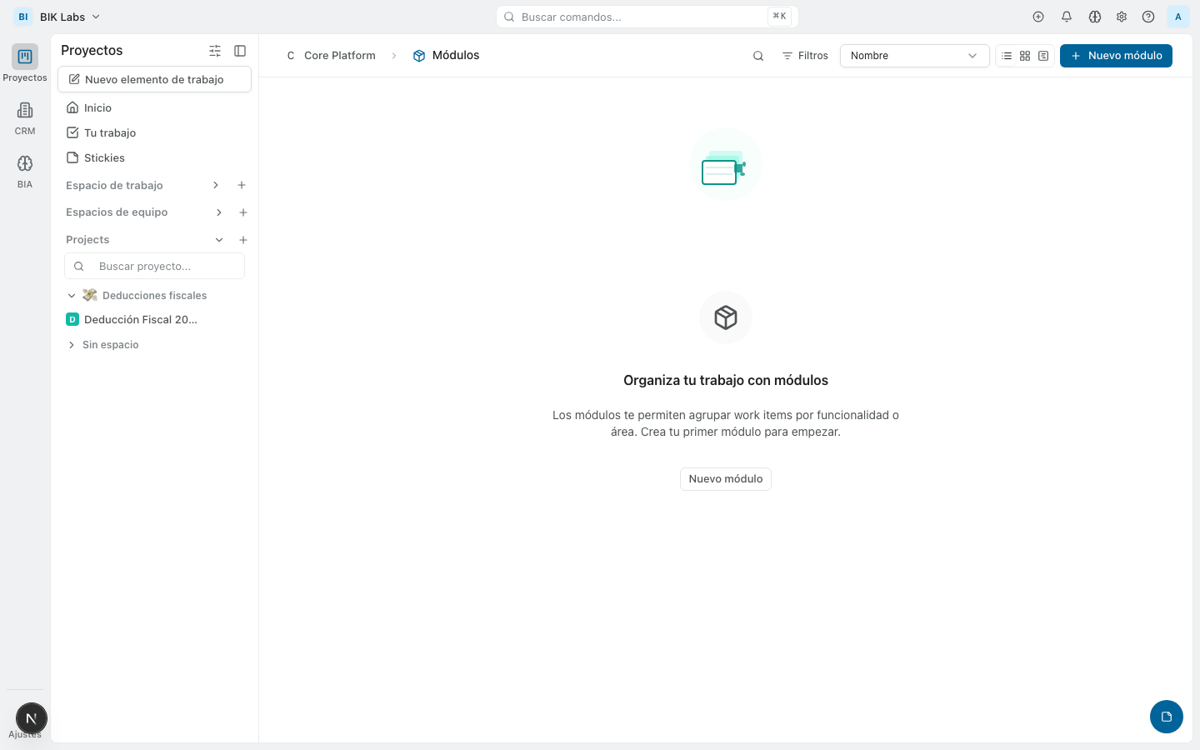Open display options with the sliders icon

214,51
